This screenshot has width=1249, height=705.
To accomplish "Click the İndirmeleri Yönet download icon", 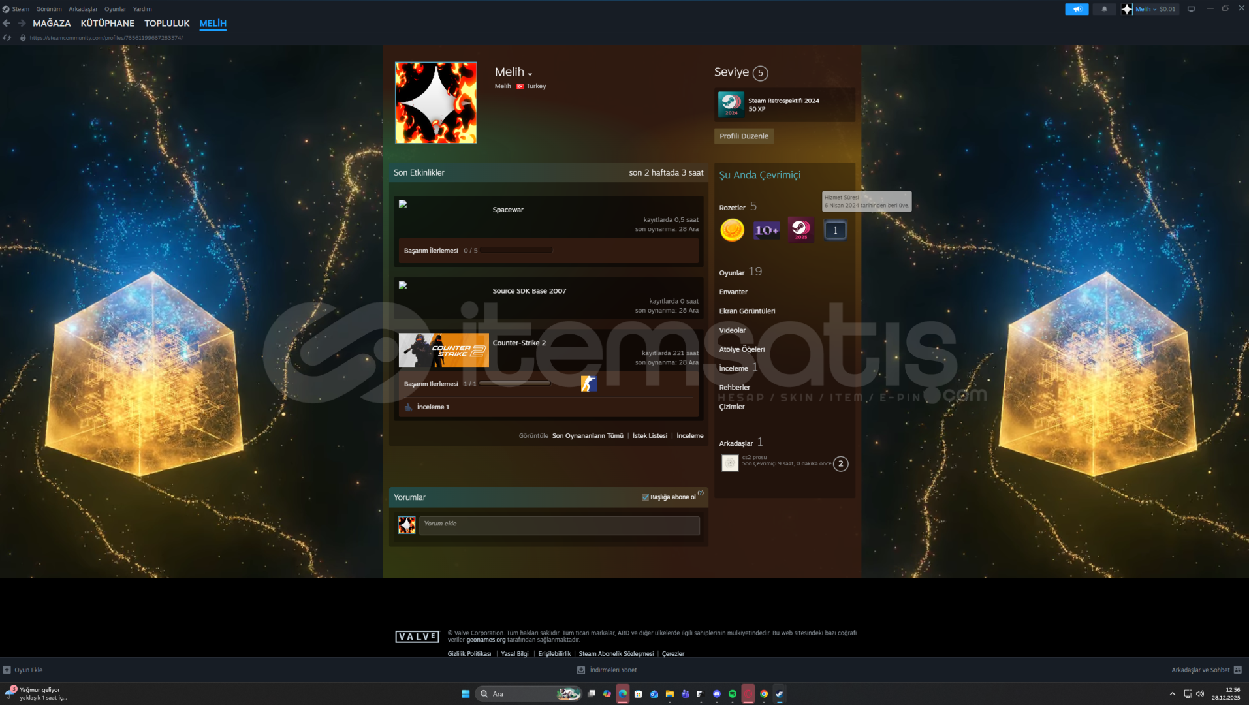I will [580, 670].
